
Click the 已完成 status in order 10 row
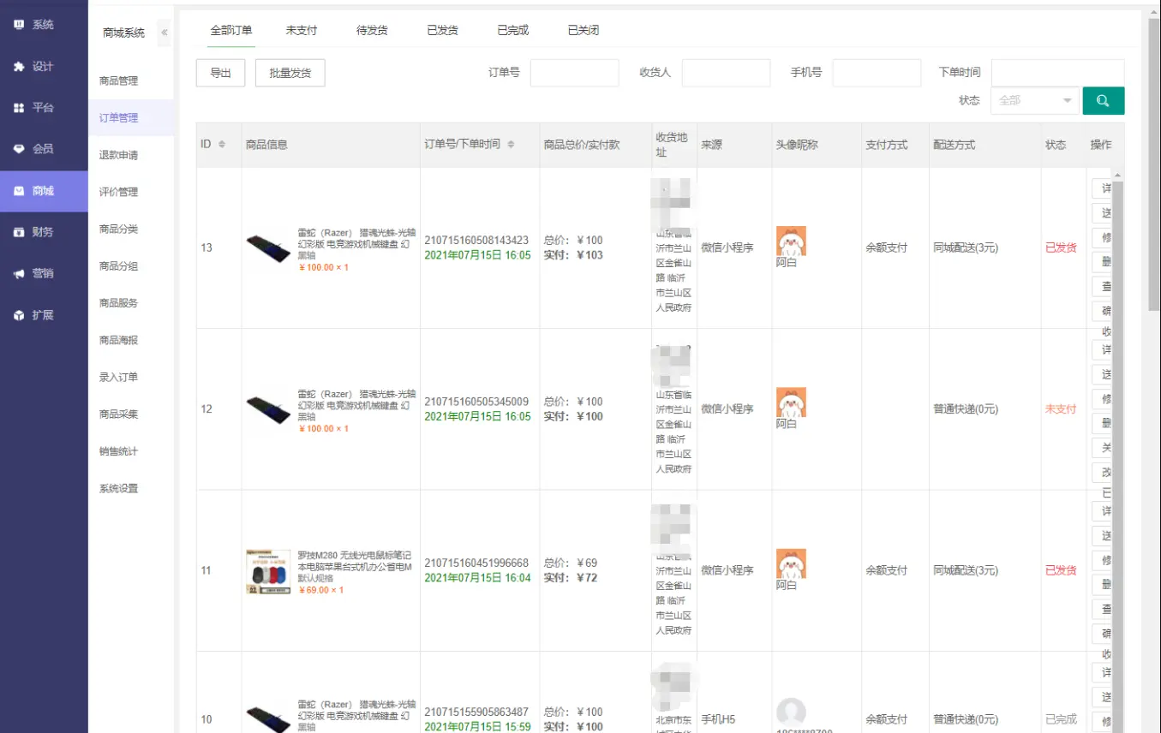(1061, 720)
